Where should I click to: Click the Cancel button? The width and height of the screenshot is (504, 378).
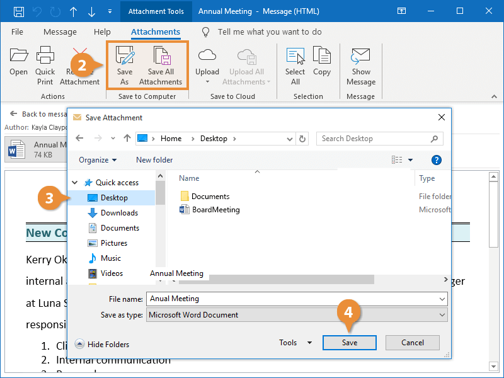coord(413,343)
